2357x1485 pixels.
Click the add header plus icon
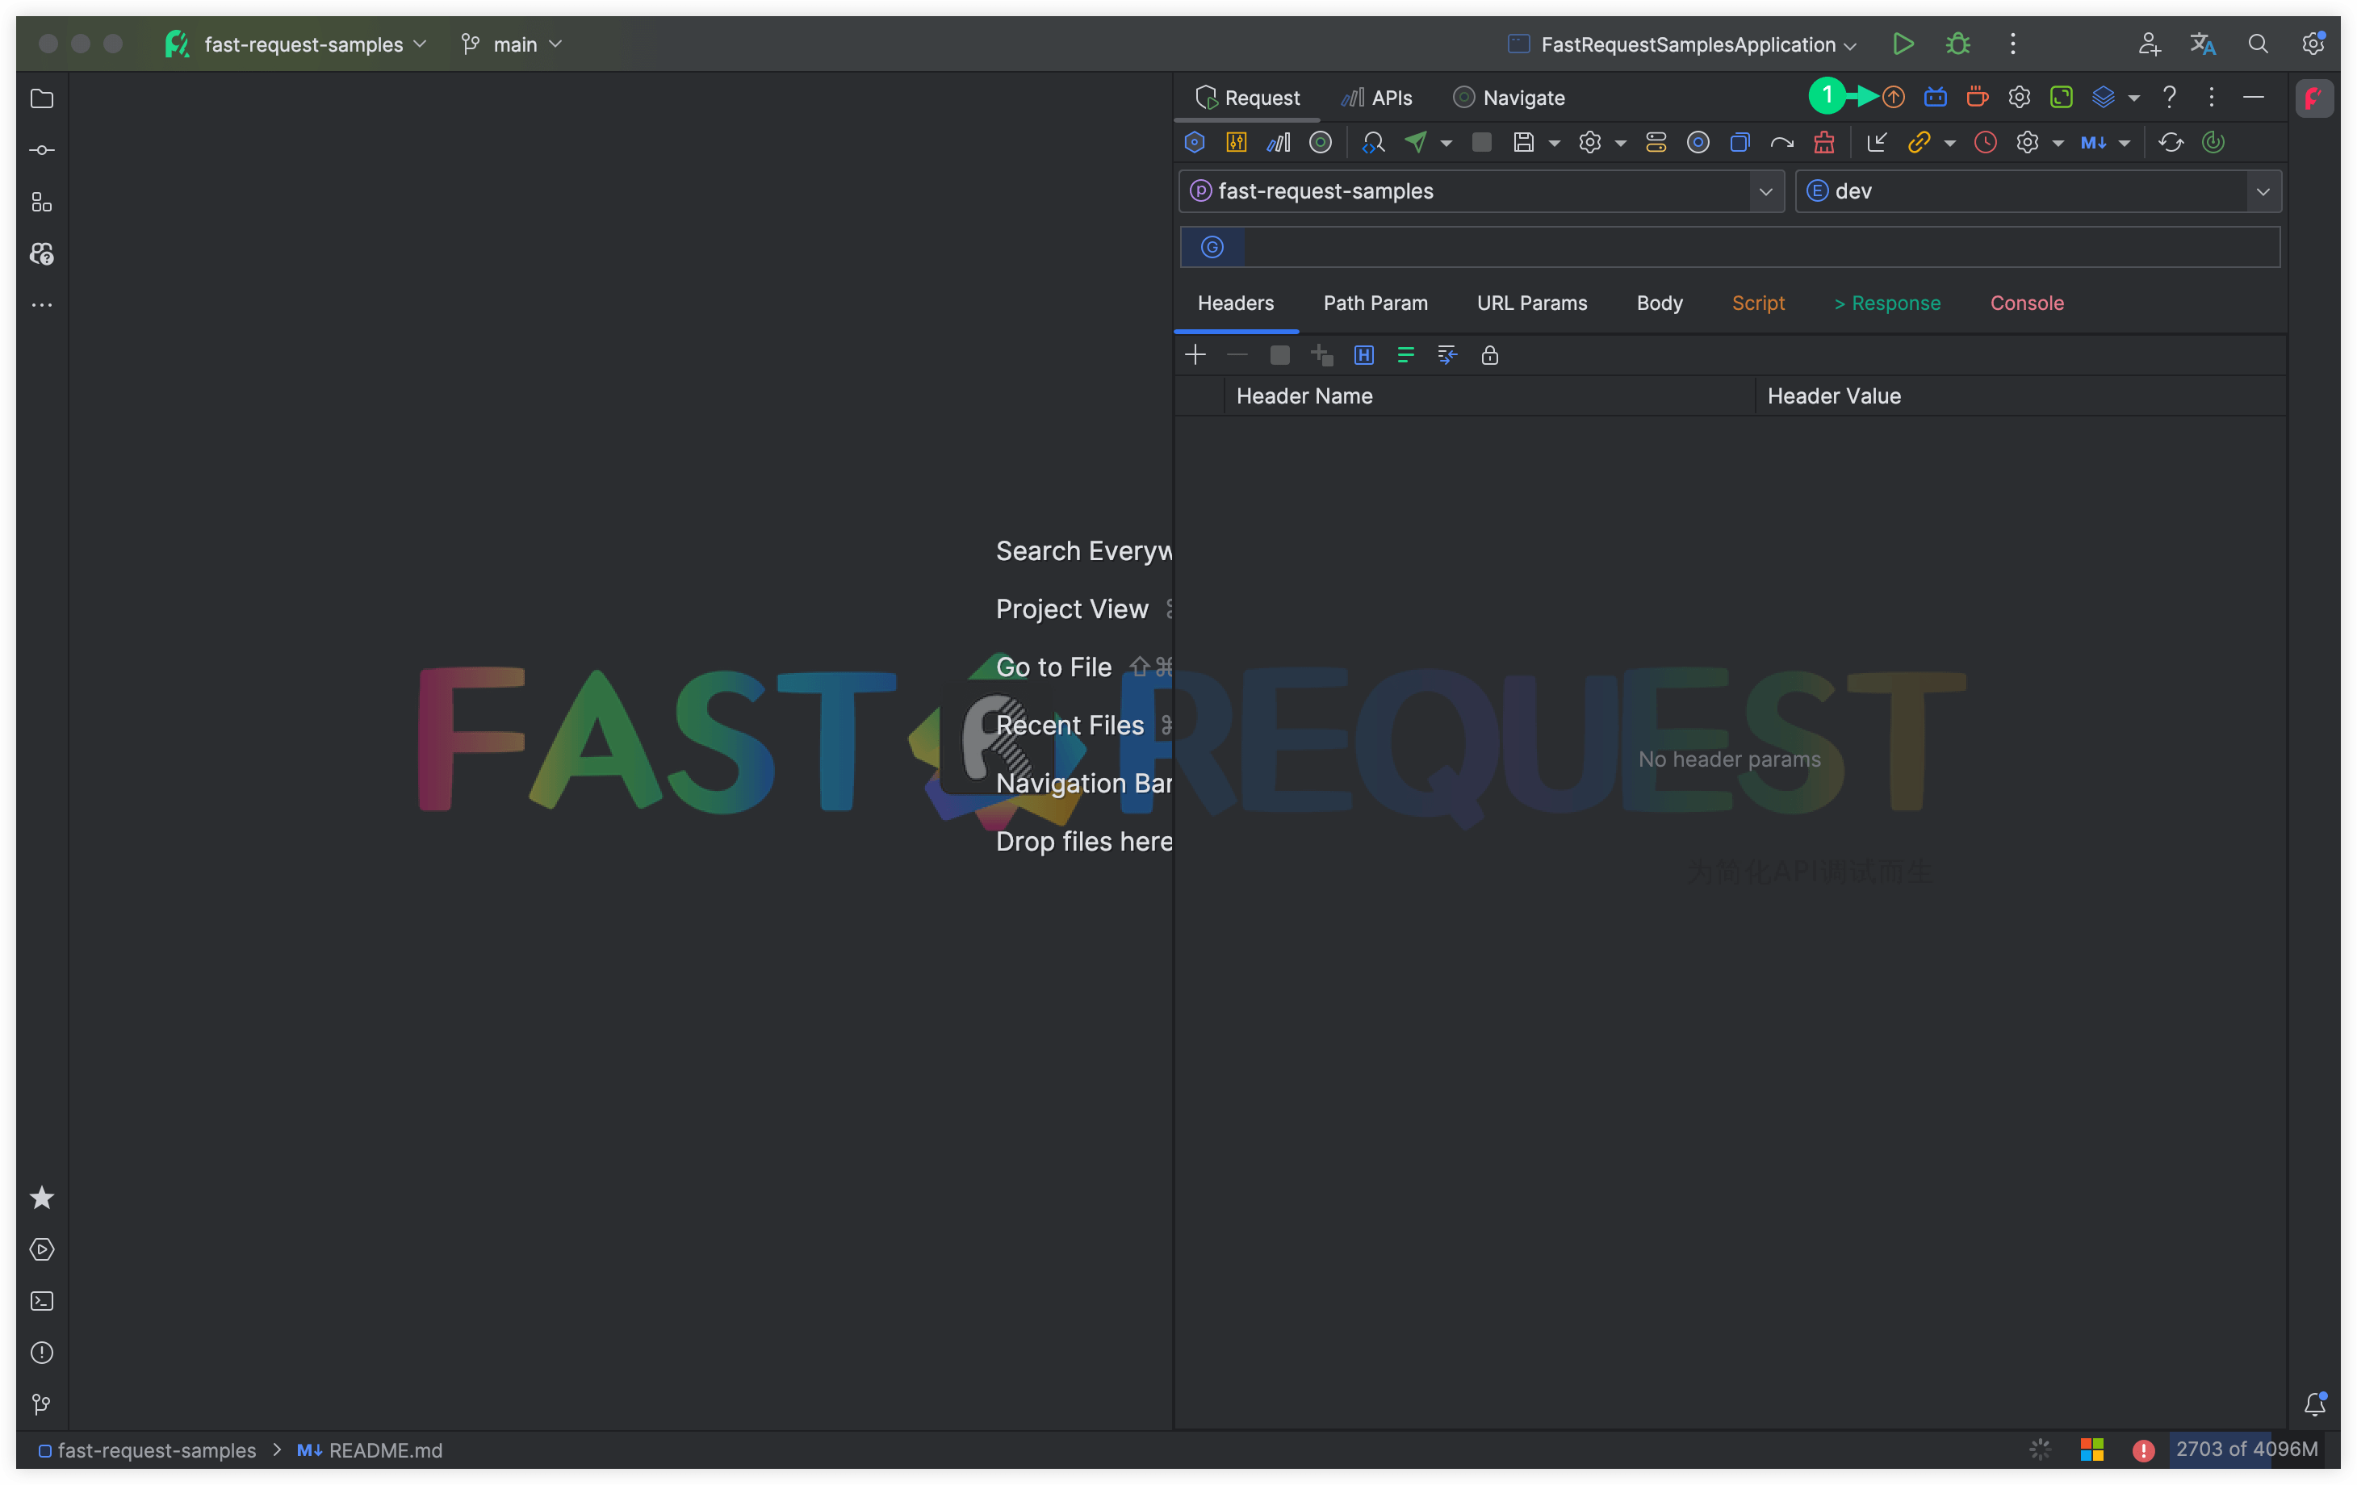(1195, 355)
